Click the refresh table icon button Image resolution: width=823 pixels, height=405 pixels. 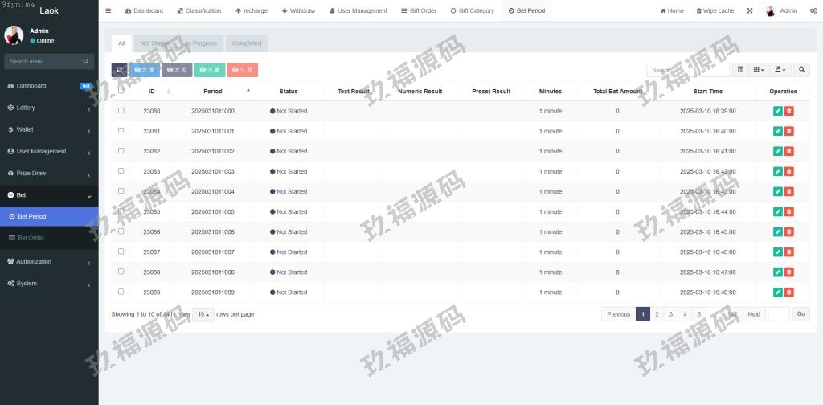(x=119, y=70)
